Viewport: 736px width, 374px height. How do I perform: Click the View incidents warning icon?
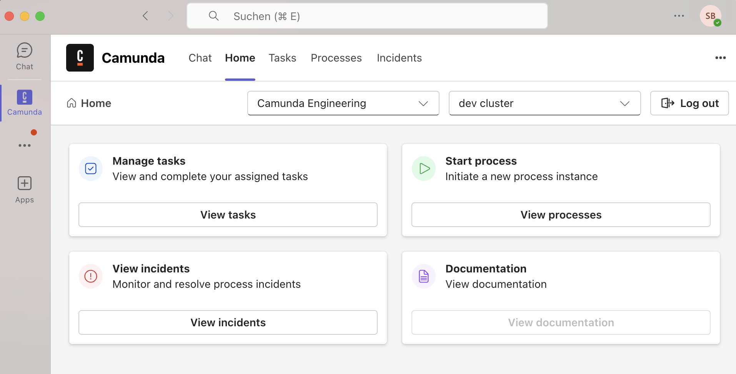[91, 276]
